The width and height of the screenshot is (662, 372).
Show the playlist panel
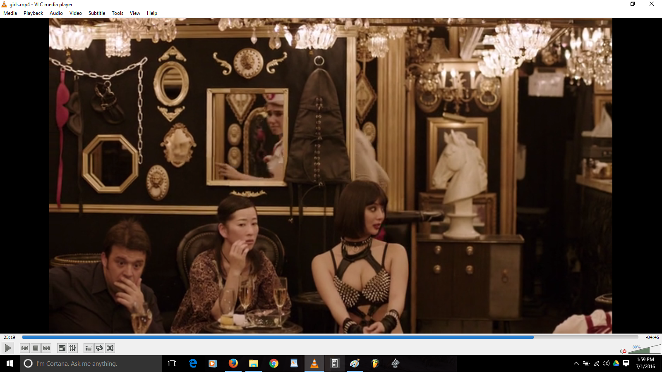coord(88,348)
